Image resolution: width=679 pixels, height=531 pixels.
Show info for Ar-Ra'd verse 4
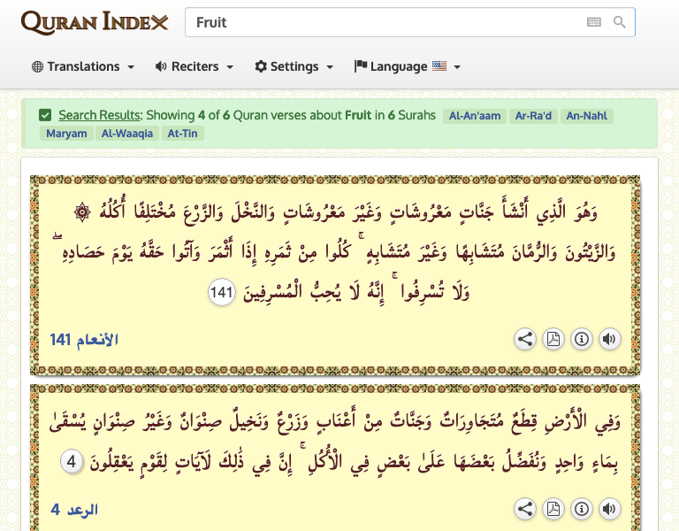pyautogui.click(x=581, y=509)
